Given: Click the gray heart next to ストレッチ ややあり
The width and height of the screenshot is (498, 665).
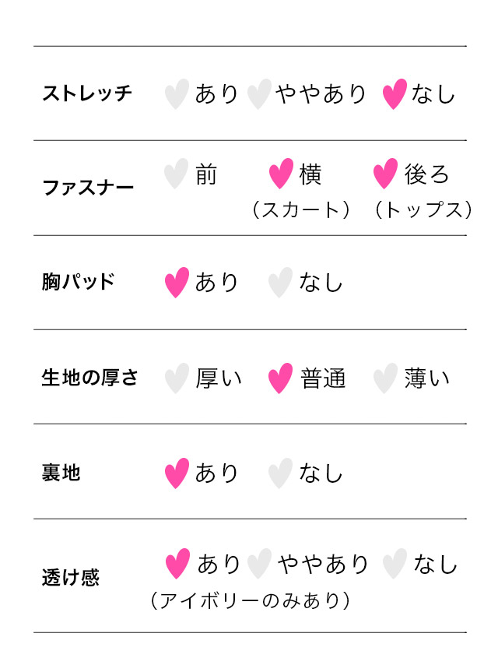Looking at the screenshot, I should coord(259,93).
